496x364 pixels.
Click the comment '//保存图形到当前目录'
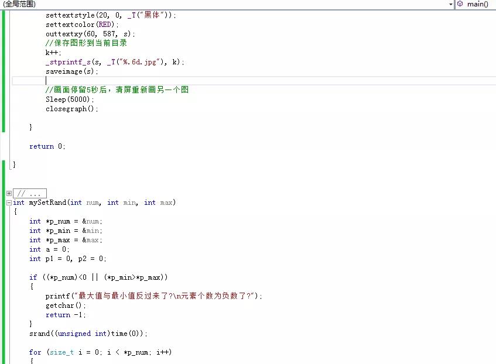(86, 43)
